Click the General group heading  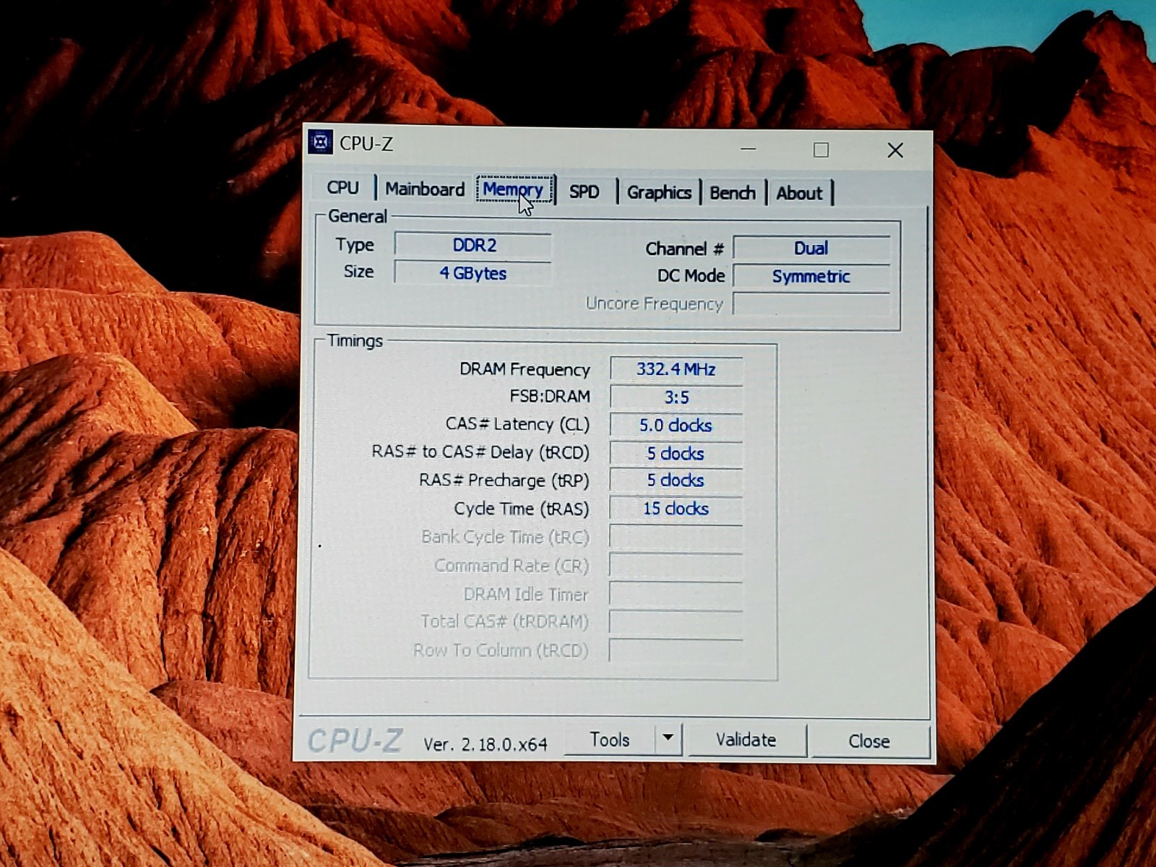click(x=358, y=216)
